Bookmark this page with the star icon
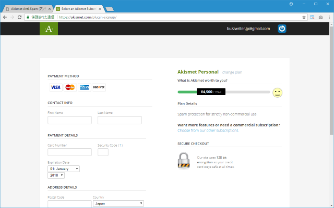The image size is (334, 208). pyautogui.click(x=304, y=17)
